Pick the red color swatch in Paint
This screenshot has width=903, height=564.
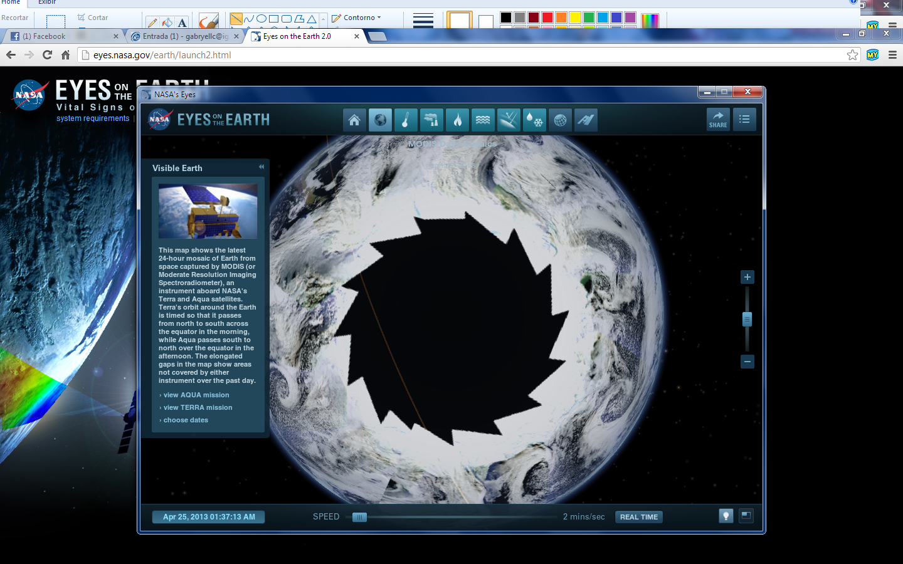tap(547, 18)
